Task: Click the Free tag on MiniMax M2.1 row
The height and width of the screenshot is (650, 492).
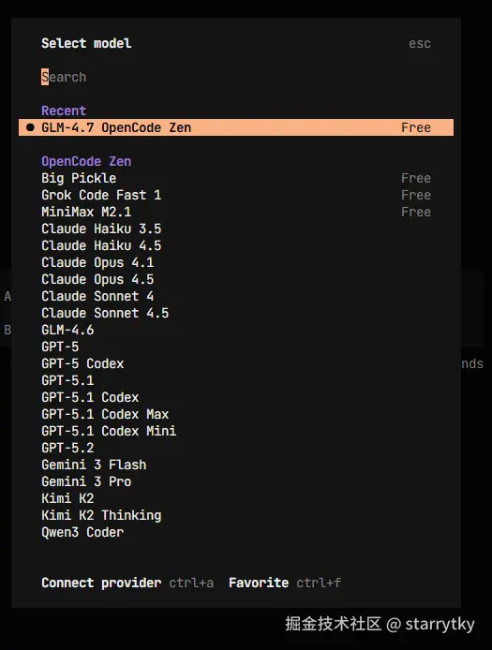Action: coord(416,212)
